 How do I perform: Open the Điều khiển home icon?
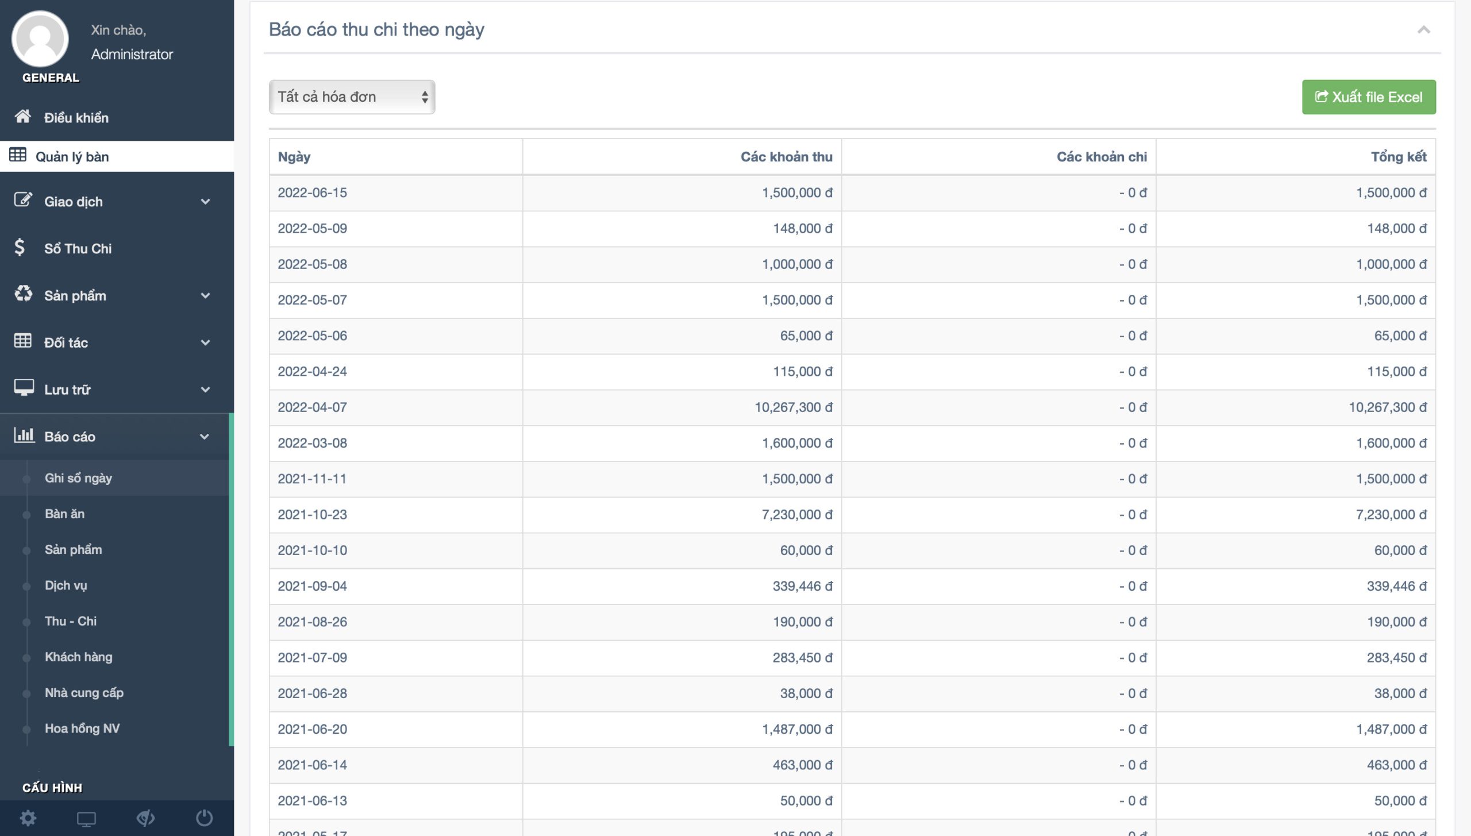click(23, 117)
